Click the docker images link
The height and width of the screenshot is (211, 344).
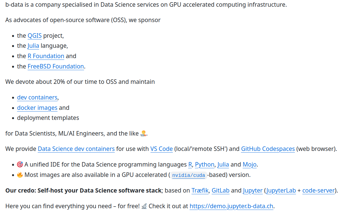pyautogui.click(x=37, y=108)
